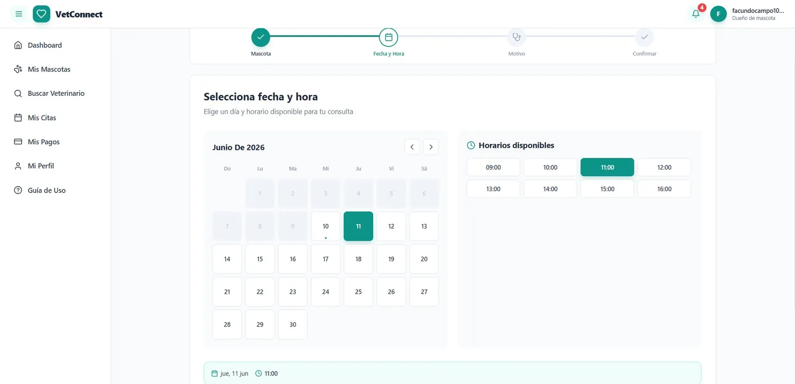Click the Mis Mascotas paw icon
The width and height of the screenshot is (795, 384).
(18, 69)
